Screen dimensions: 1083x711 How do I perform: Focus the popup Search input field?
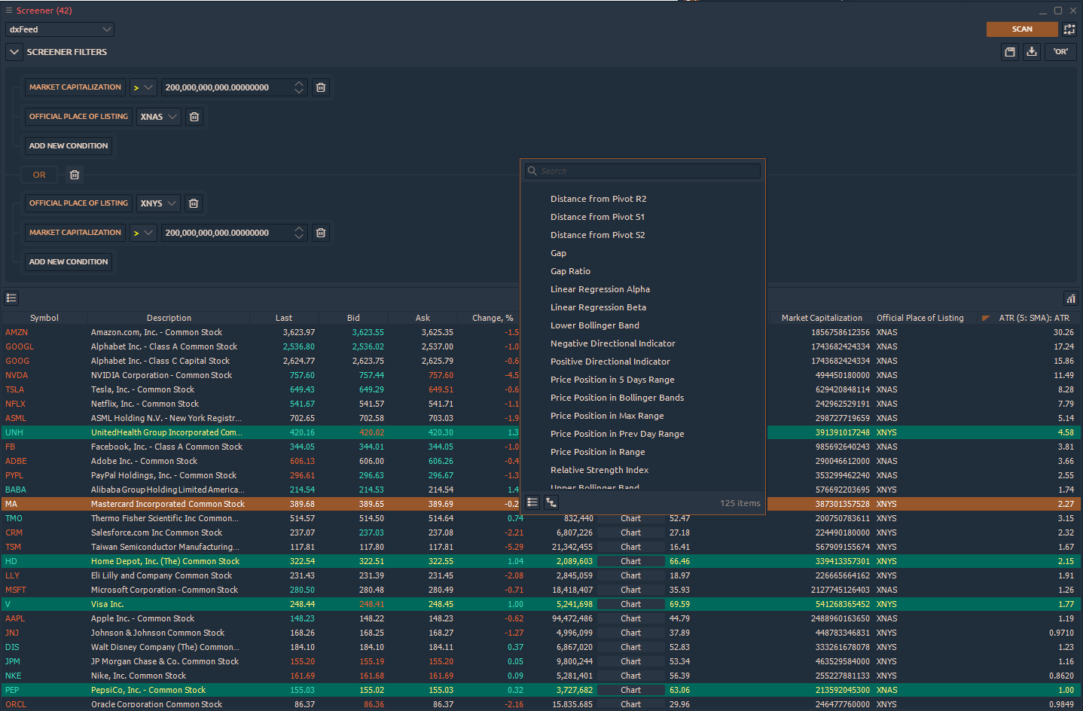point(643,171)
